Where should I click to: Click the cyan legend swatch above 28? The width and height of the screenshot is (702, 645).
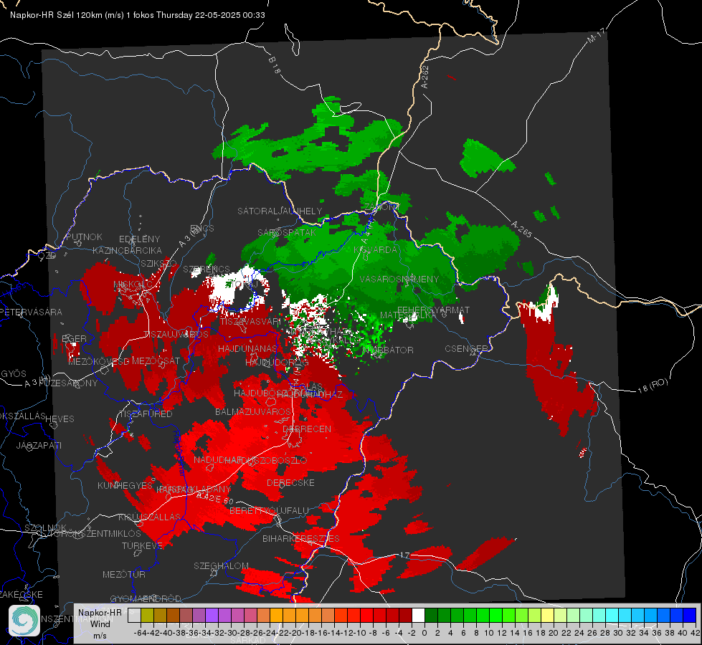pos(612,615)
